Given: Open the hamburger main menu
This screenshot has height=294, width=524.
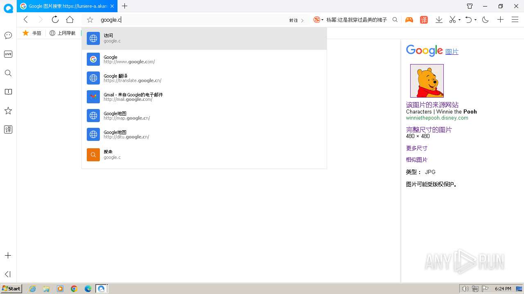Looking at the screenshot, I should pyautogui.click(x=515, y=20).
